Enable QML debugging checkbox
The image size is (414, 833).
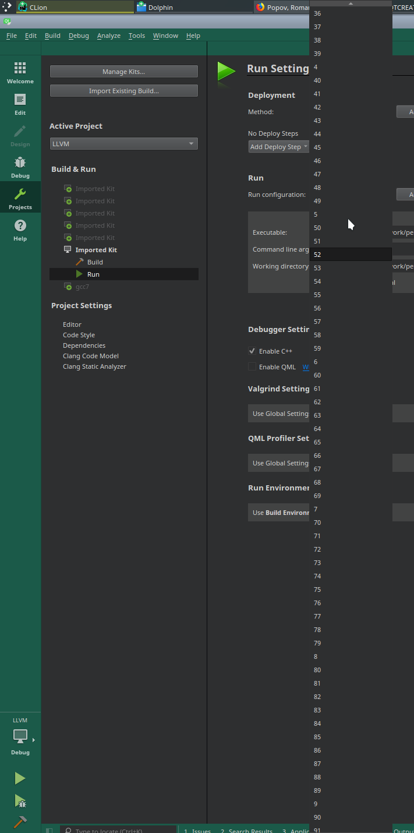(252, 367)
